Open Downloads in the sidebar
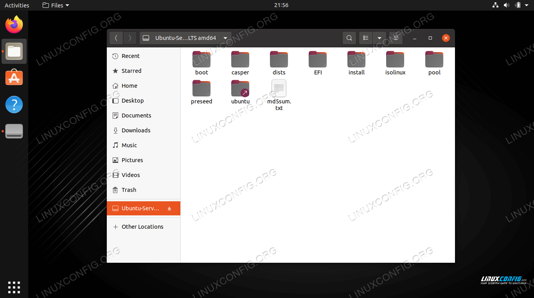534x298 pixels. (x=144, y=130)
